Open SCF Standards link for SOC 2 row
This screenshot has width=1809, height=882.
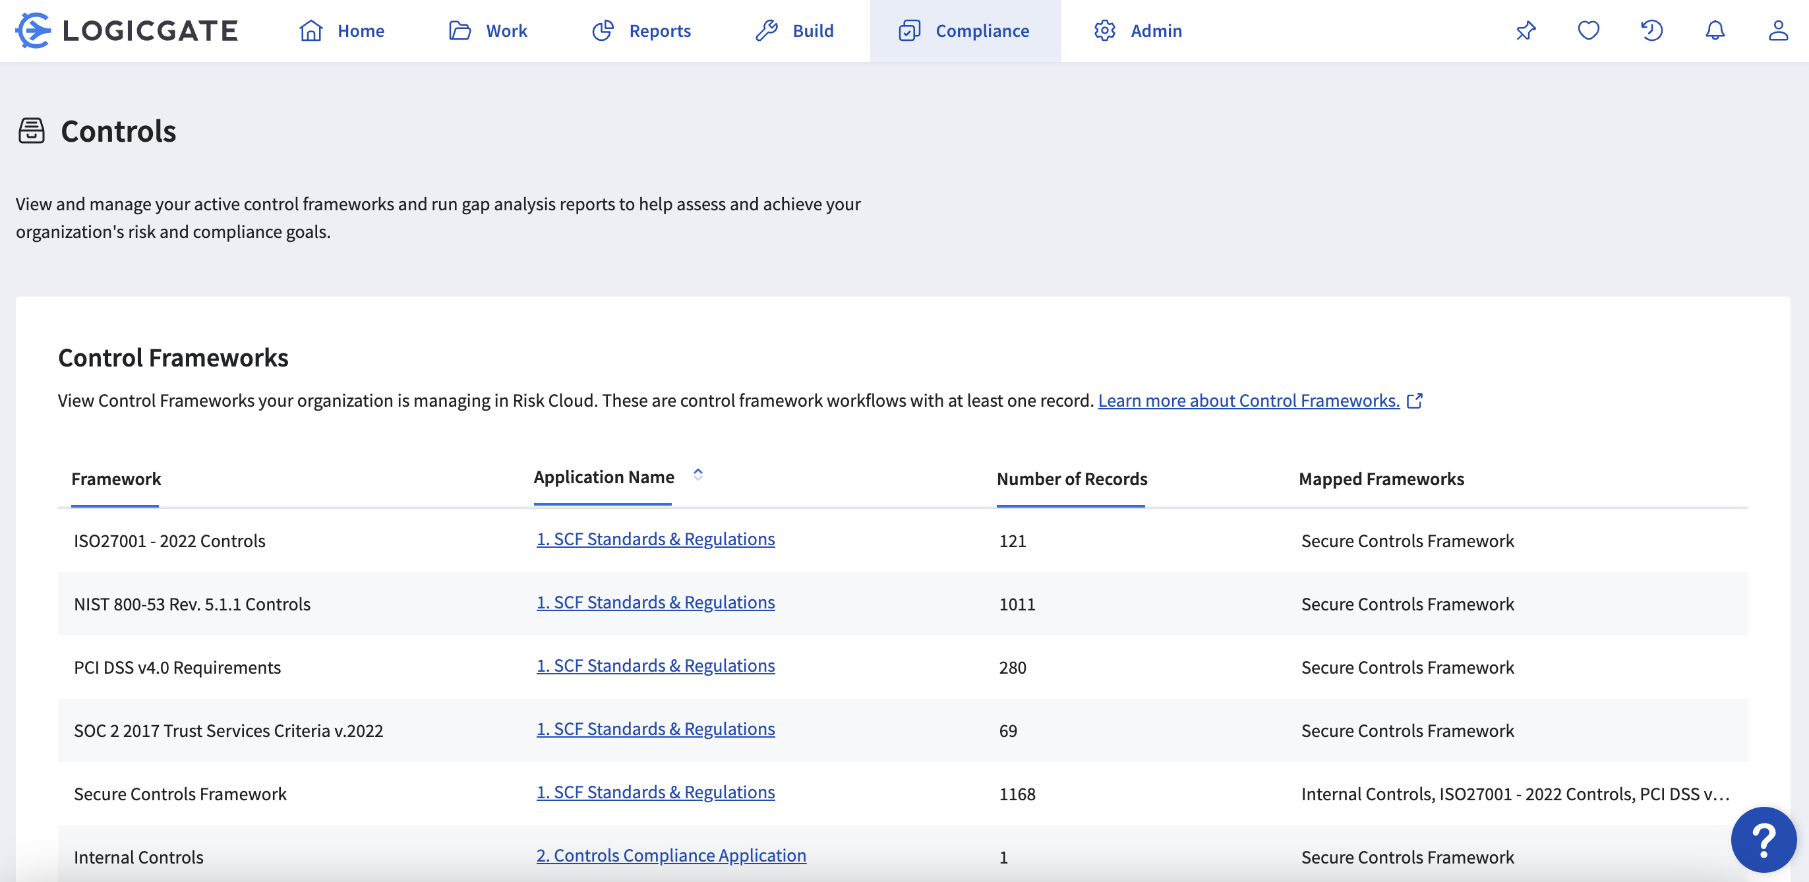[655, 728]
